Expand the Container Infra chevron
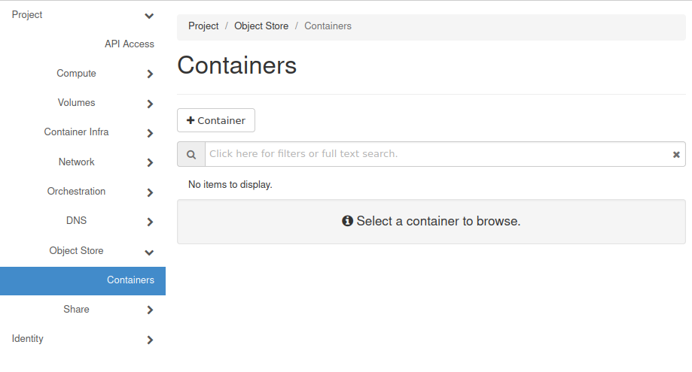 [x=150, y=133]
